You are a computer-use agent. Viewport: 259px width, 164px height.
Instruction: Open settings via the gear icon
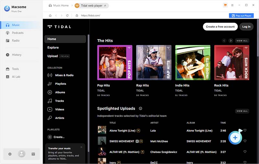click(10, 154)
